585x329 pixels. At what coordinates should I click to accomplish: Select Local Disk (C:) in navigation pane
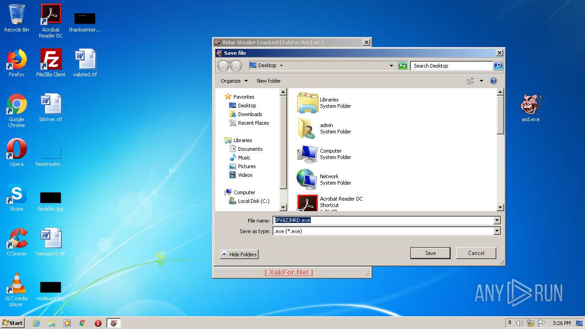tap(249, 201)
